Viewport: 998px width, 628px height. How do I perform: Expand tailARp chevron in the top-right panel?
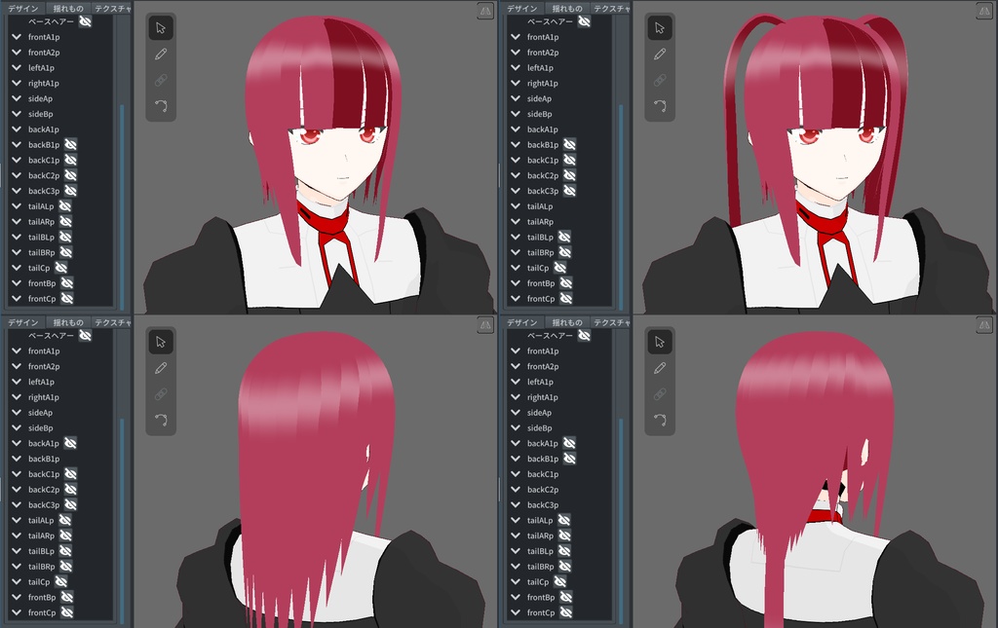[x=516, y=222]
